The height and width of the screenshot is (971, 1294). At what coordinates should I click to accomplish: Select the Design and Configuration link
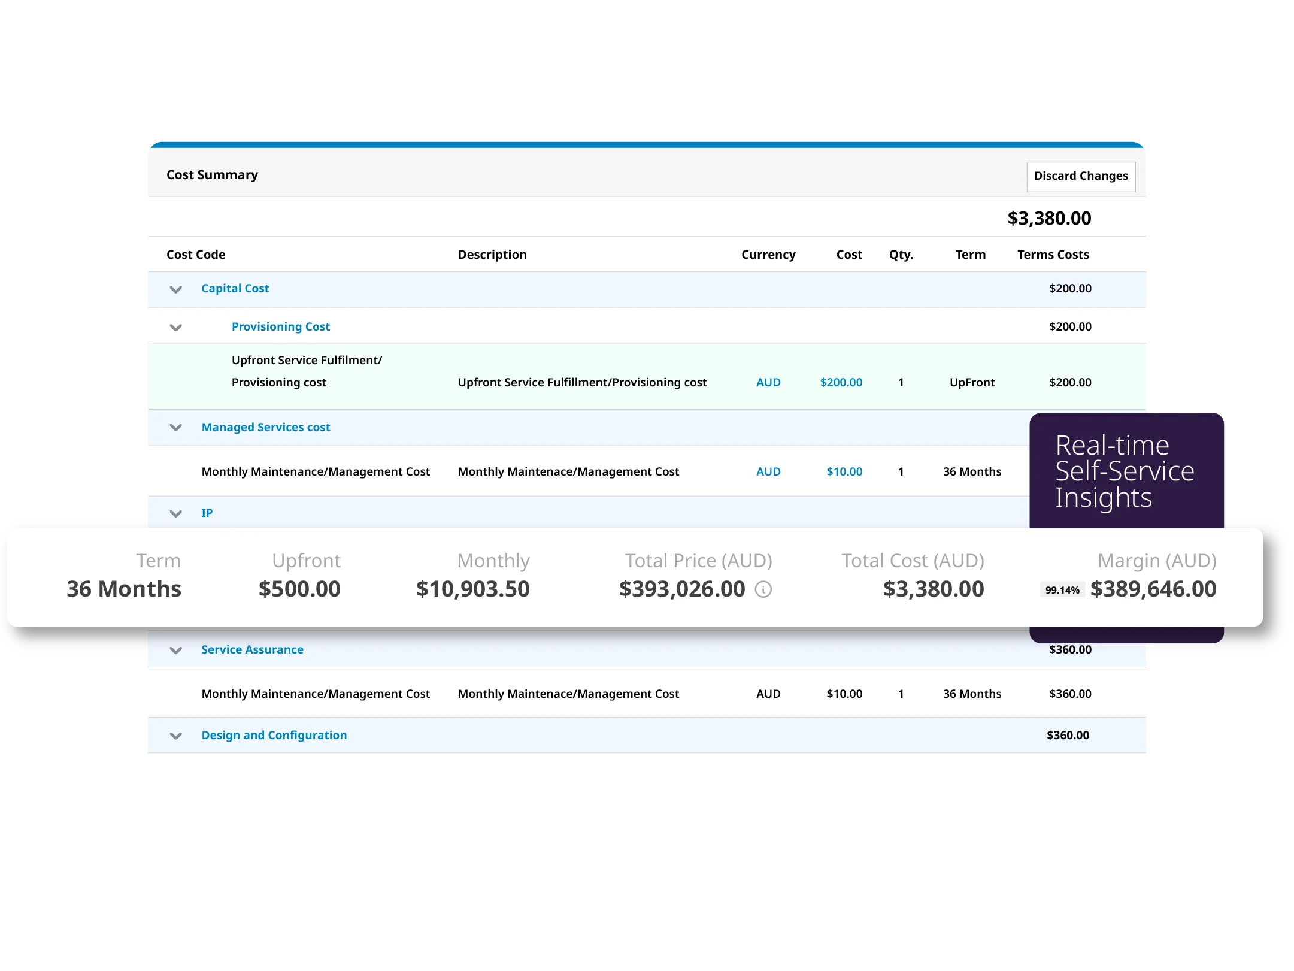[274, 735]
